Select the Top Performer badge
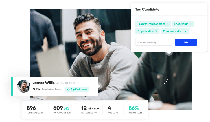210x122 pixels. click(77, 89)
